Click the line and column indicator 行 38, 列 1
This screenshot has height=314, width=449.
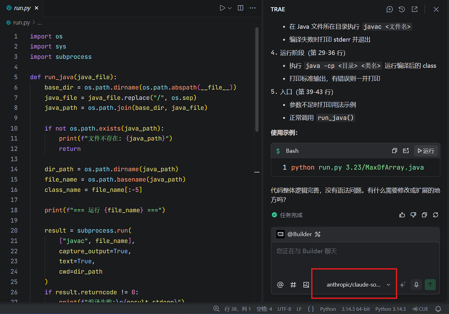pyautogui.click(x=238, y=309)
